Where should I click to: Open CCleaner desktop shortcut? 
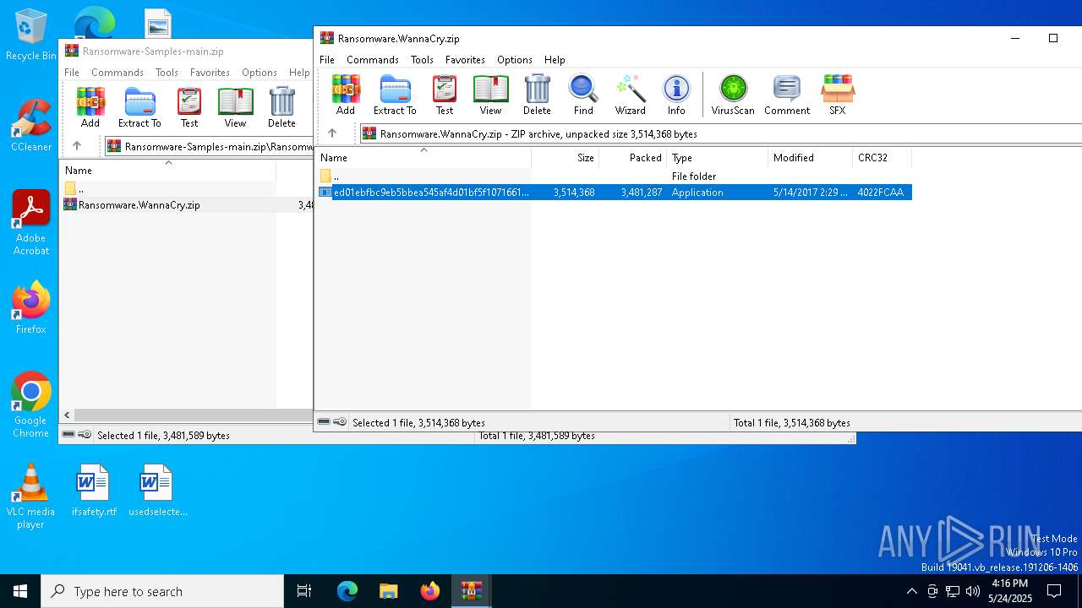(x=31, y=127)
